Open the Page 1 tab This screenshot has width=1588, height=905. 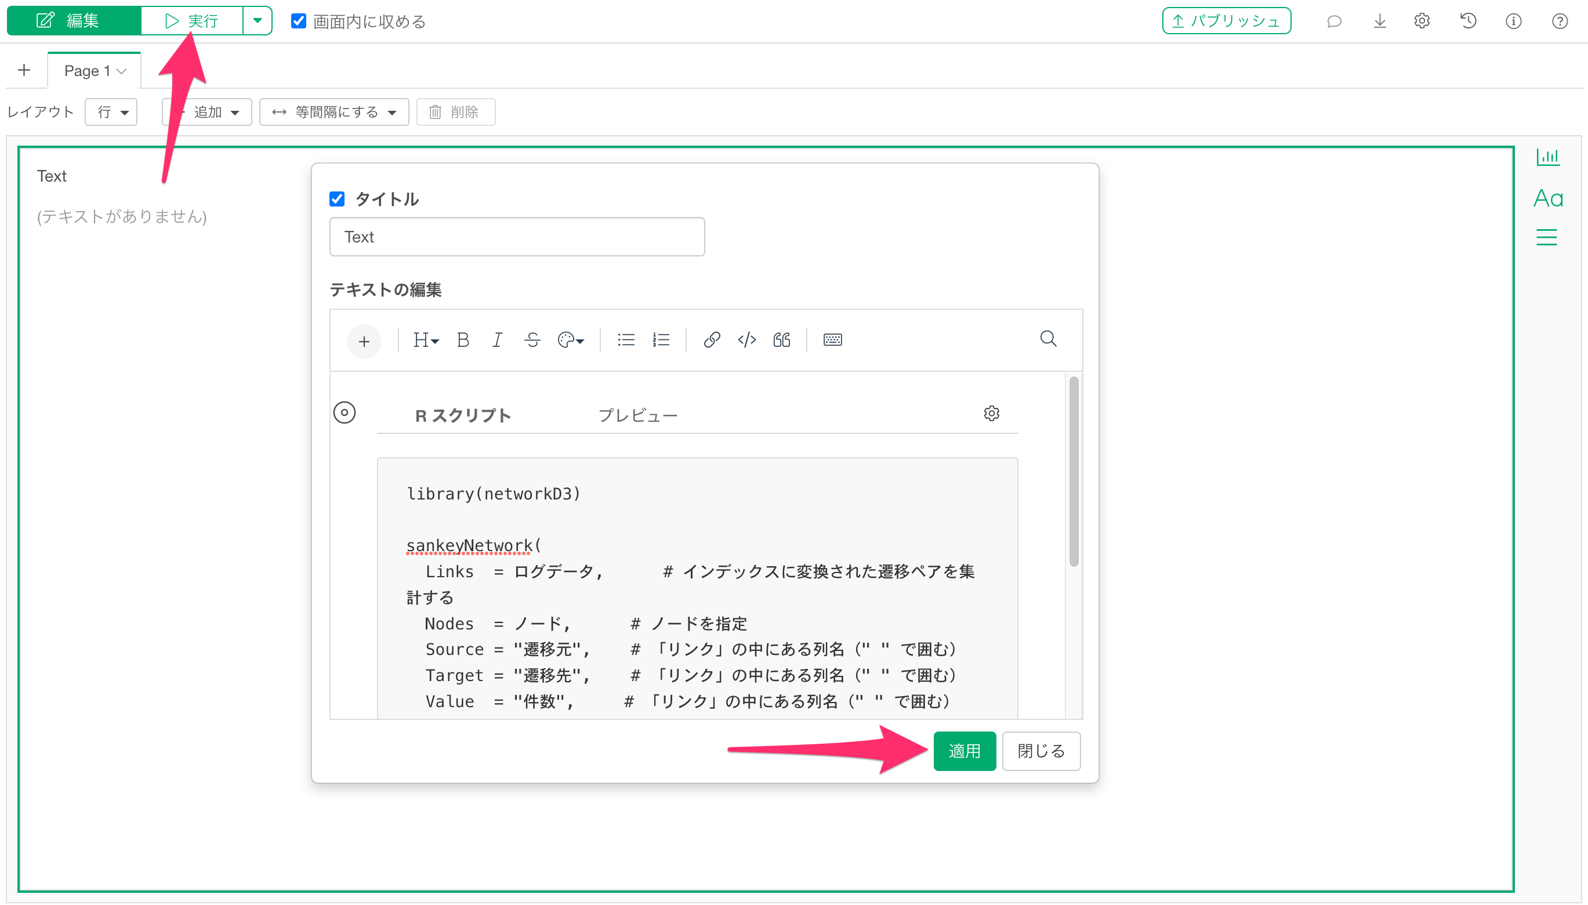pyautogui.click(x=95, y=71)
